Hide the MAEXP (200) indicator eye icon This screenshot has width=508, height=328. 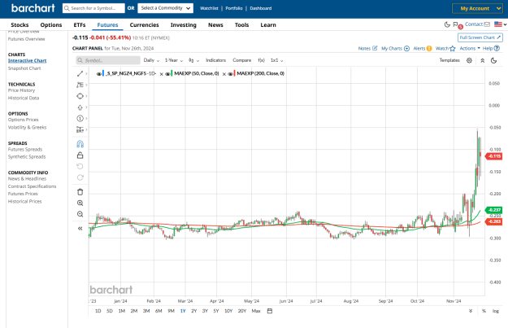click(x=230, y=73)
